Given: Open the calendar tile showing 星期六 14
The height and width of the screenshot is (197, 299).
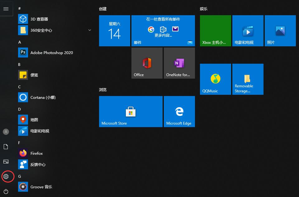Looking at the screenshot, I should (x=114, y=31).
